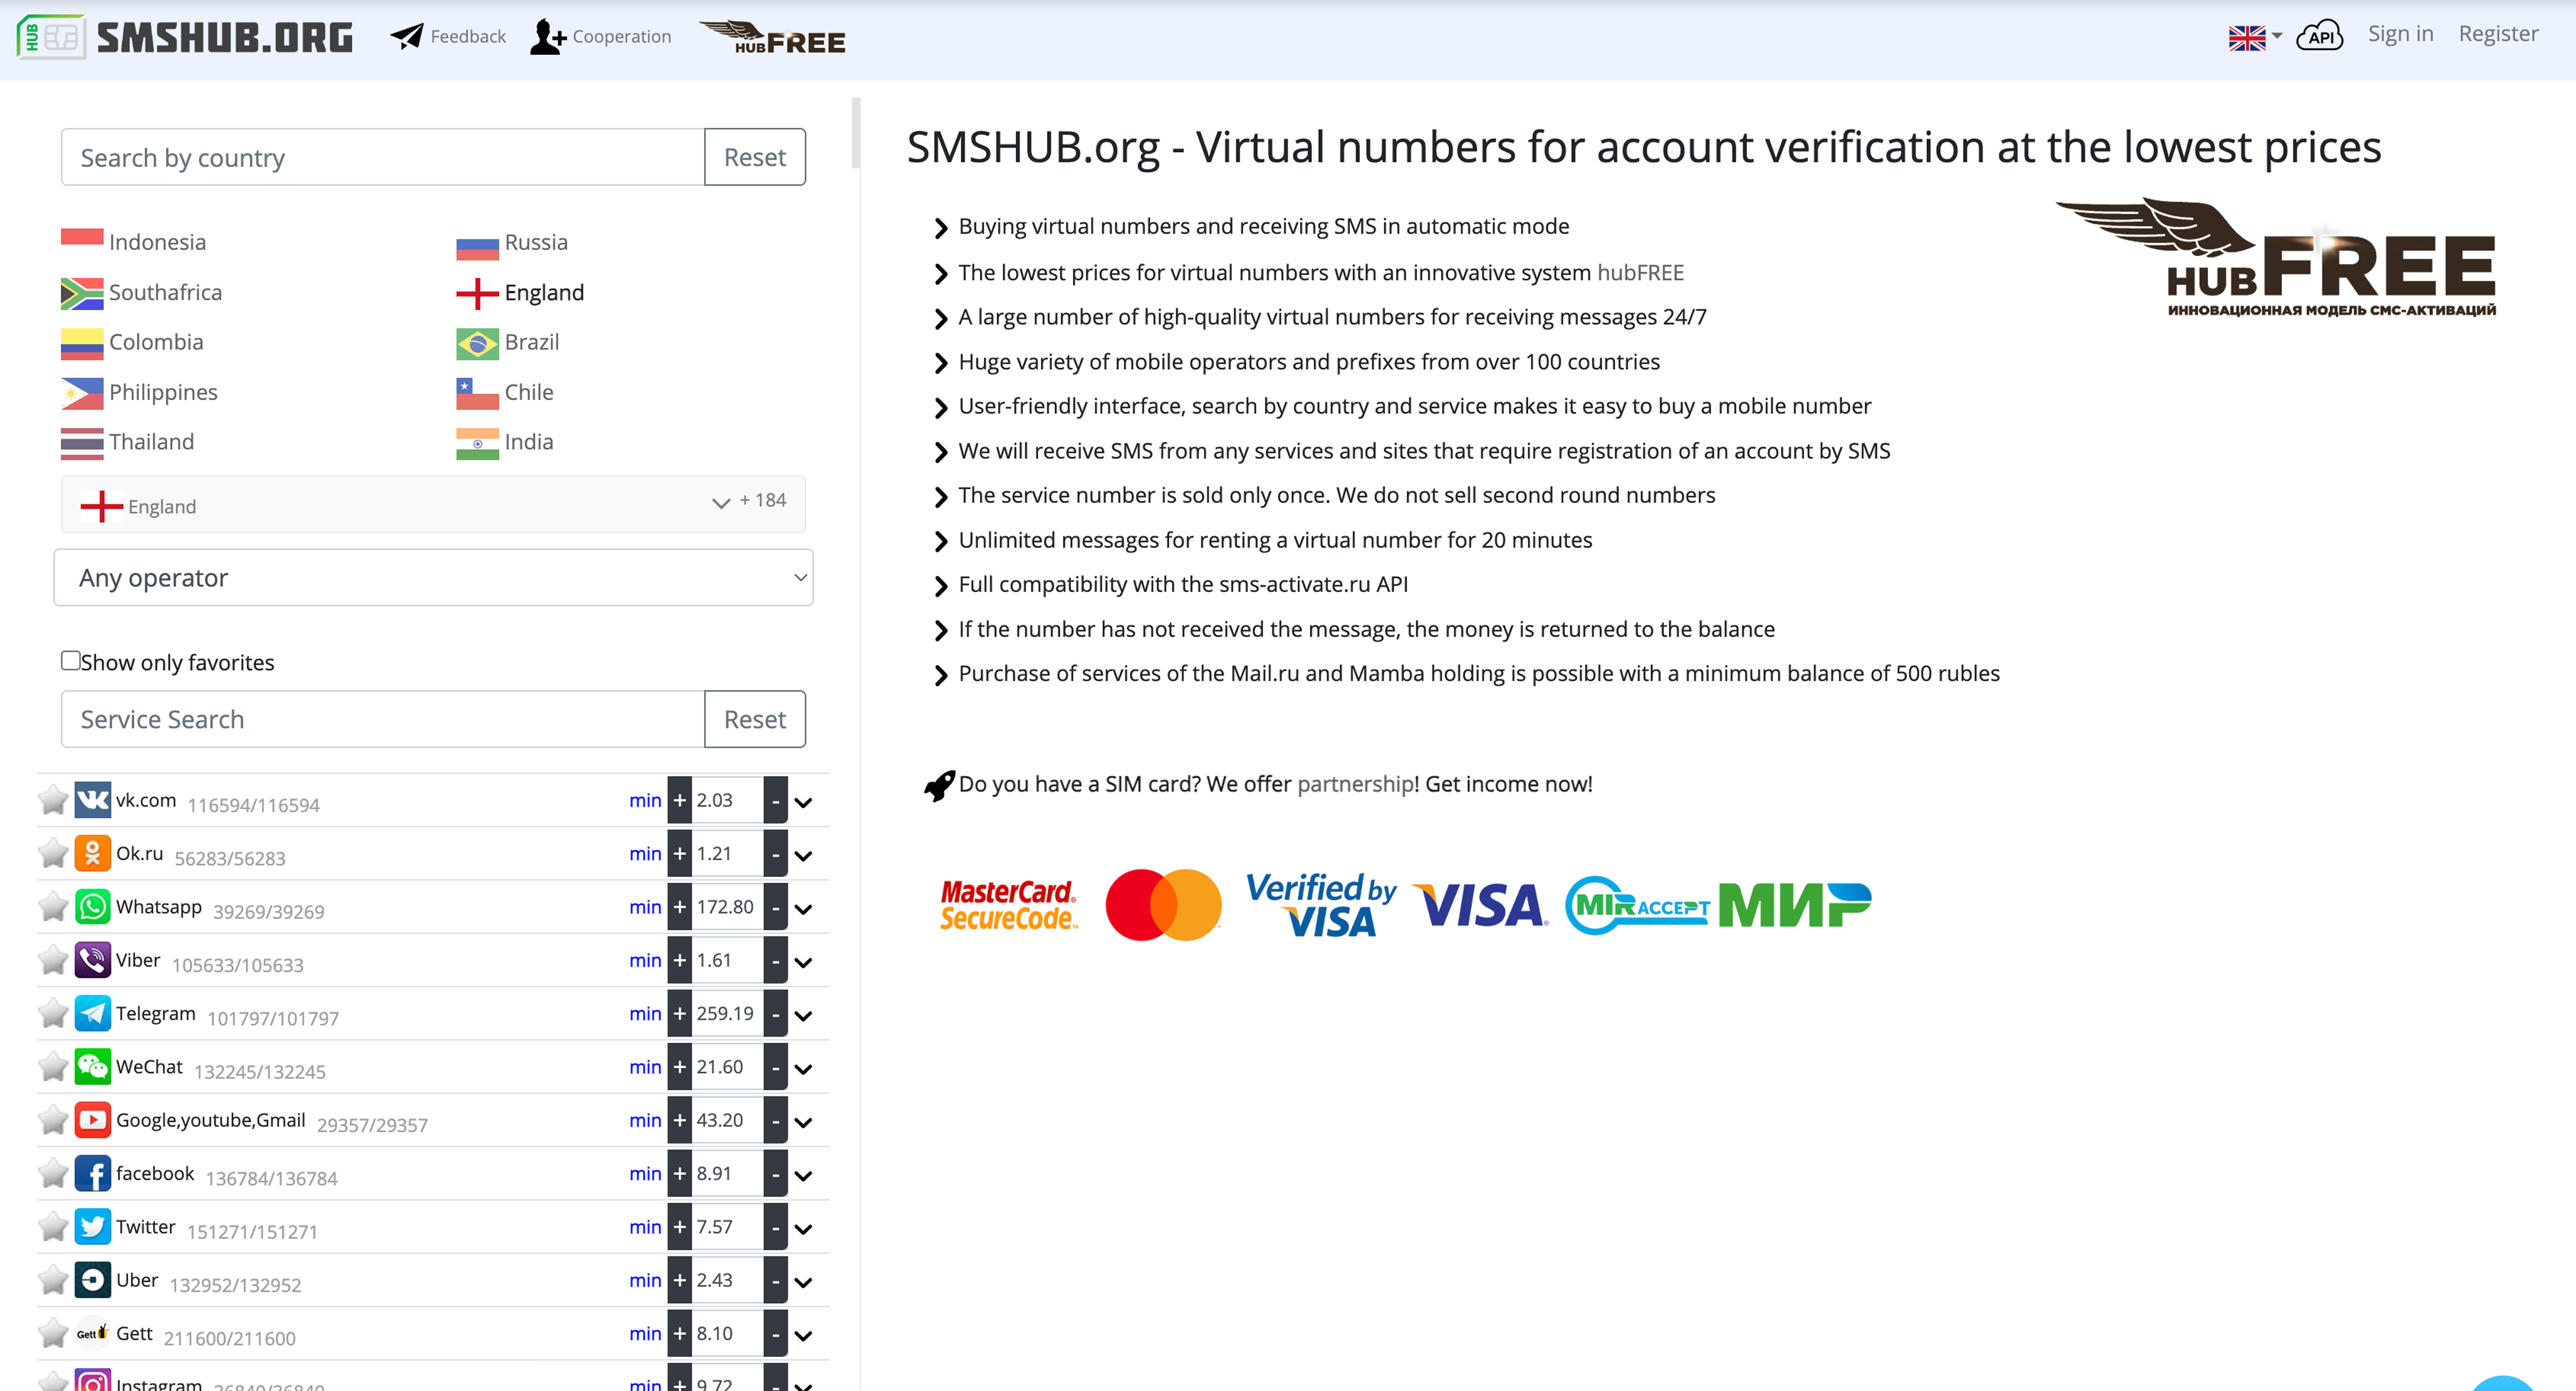Click the Twitter service icon

pyautogui.click(x=93, y=1226)
